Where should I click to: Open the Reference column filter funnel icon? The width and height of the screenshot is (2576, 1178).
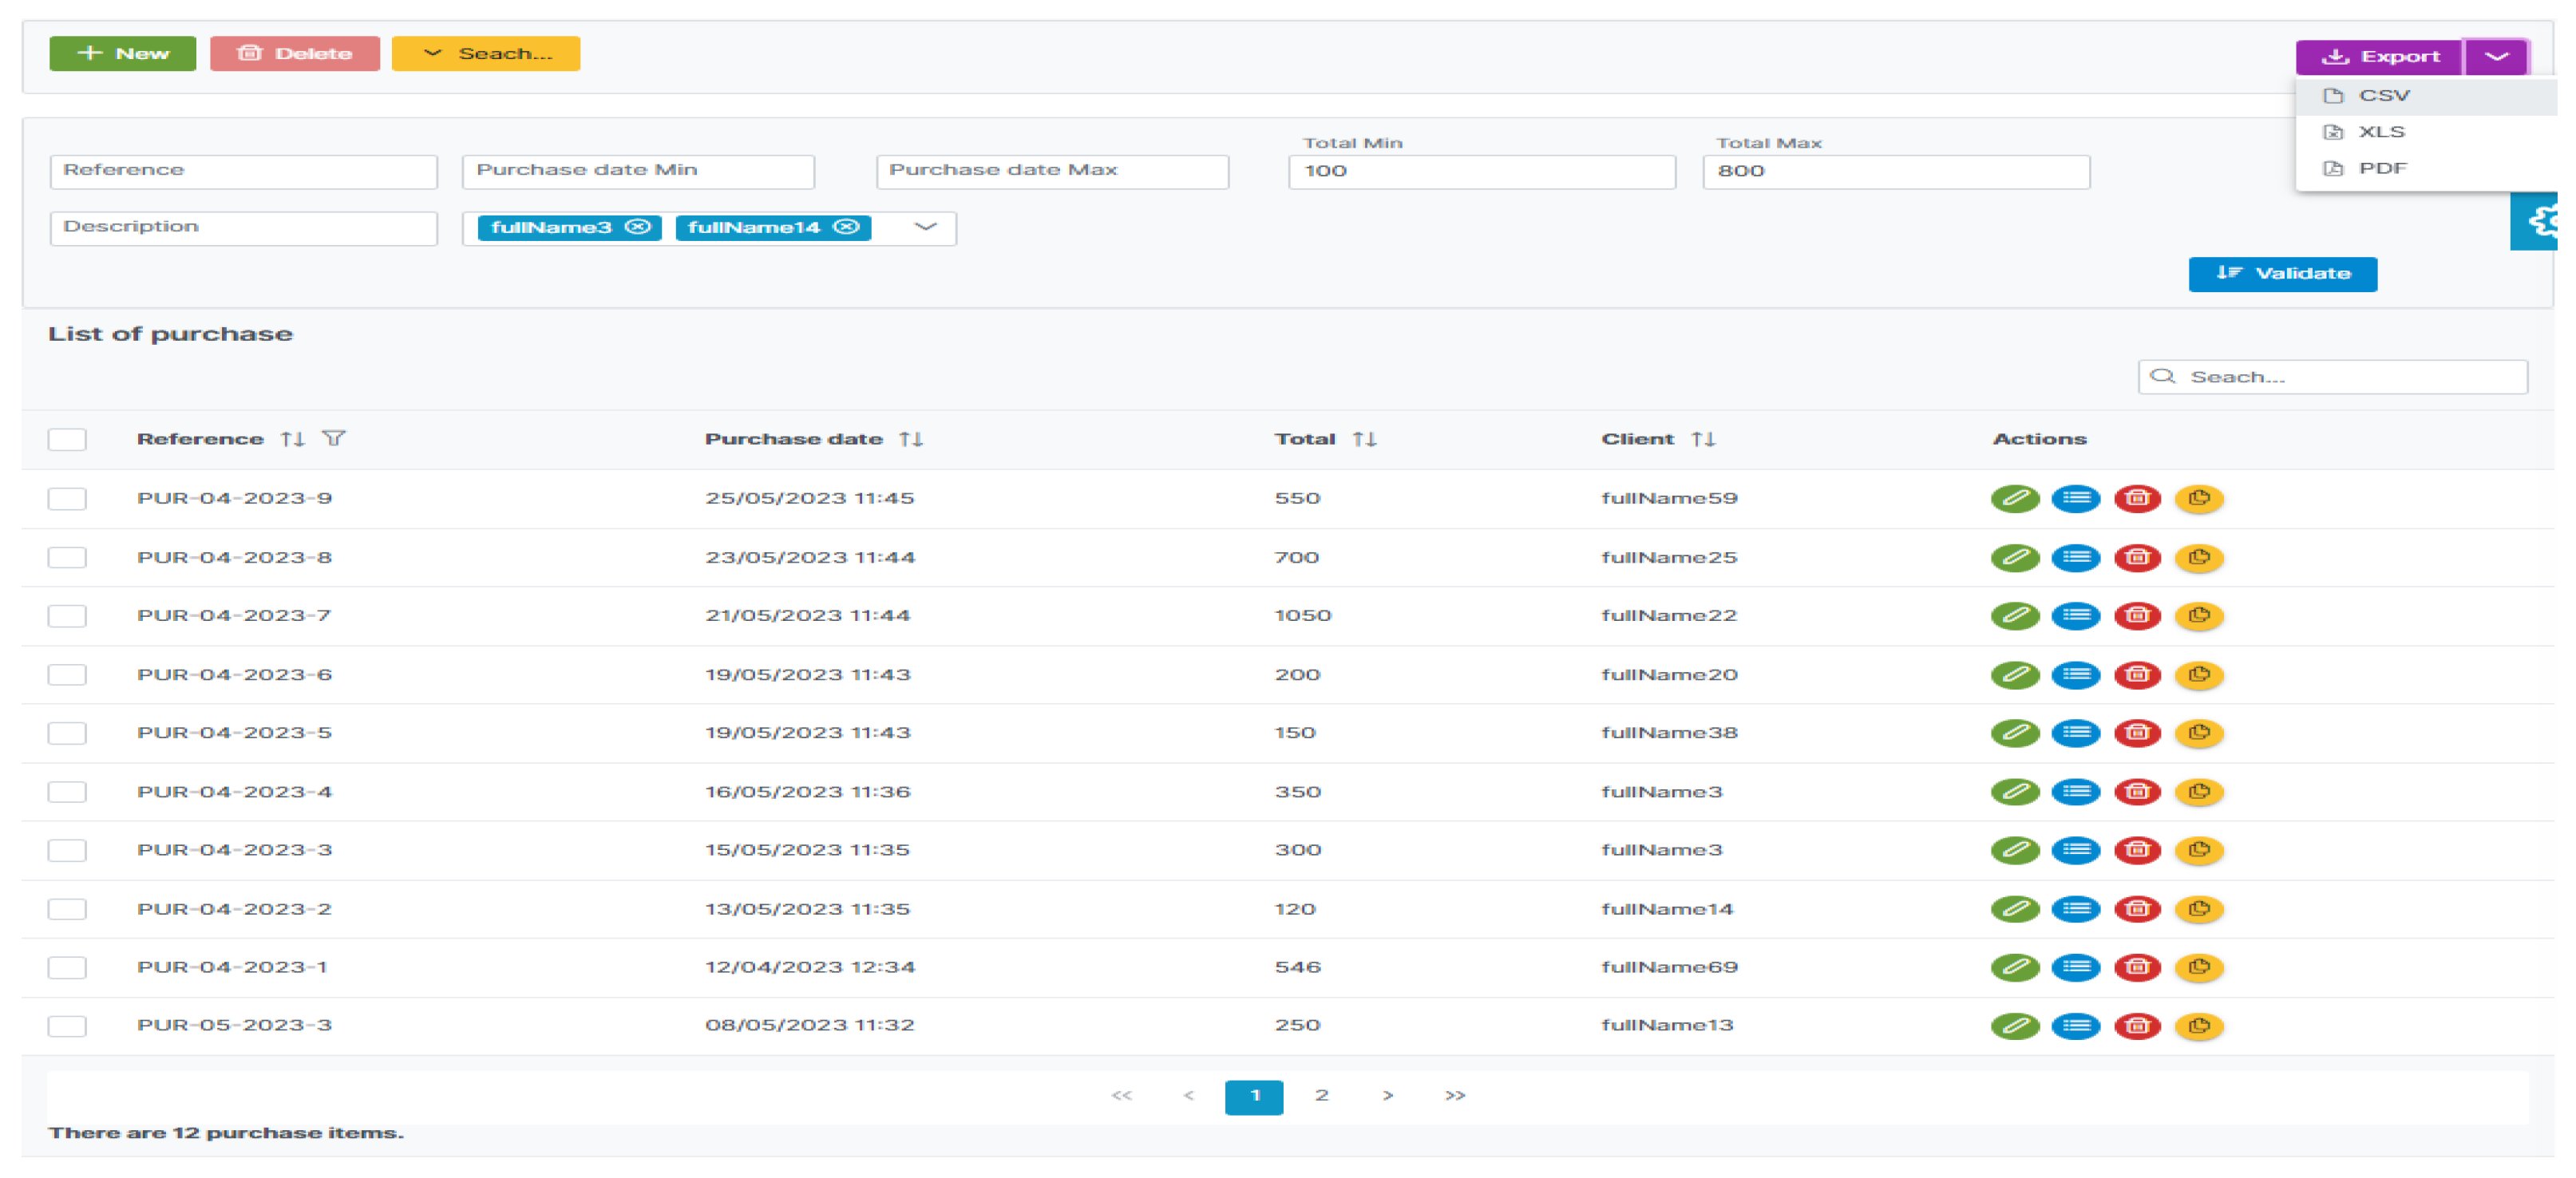click(x=334, y=438)
